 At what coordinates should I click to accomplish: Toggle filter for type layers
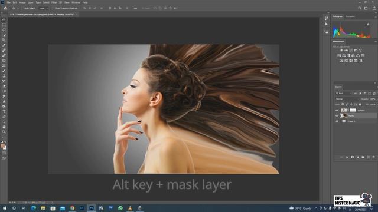(x=365, y=93)
